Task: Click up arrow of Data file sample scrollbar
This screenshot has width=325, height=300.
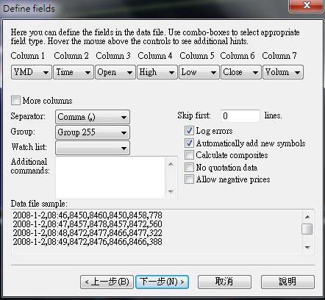Action: pyautogui.click(x=307, y=217)
